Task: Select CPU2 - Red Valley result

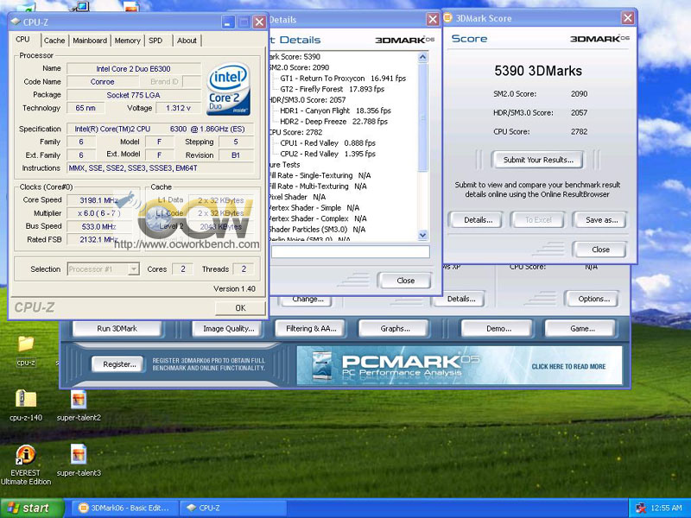Action: pos(327,154)
